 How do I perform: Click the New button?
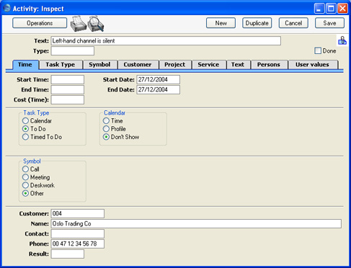221,23
